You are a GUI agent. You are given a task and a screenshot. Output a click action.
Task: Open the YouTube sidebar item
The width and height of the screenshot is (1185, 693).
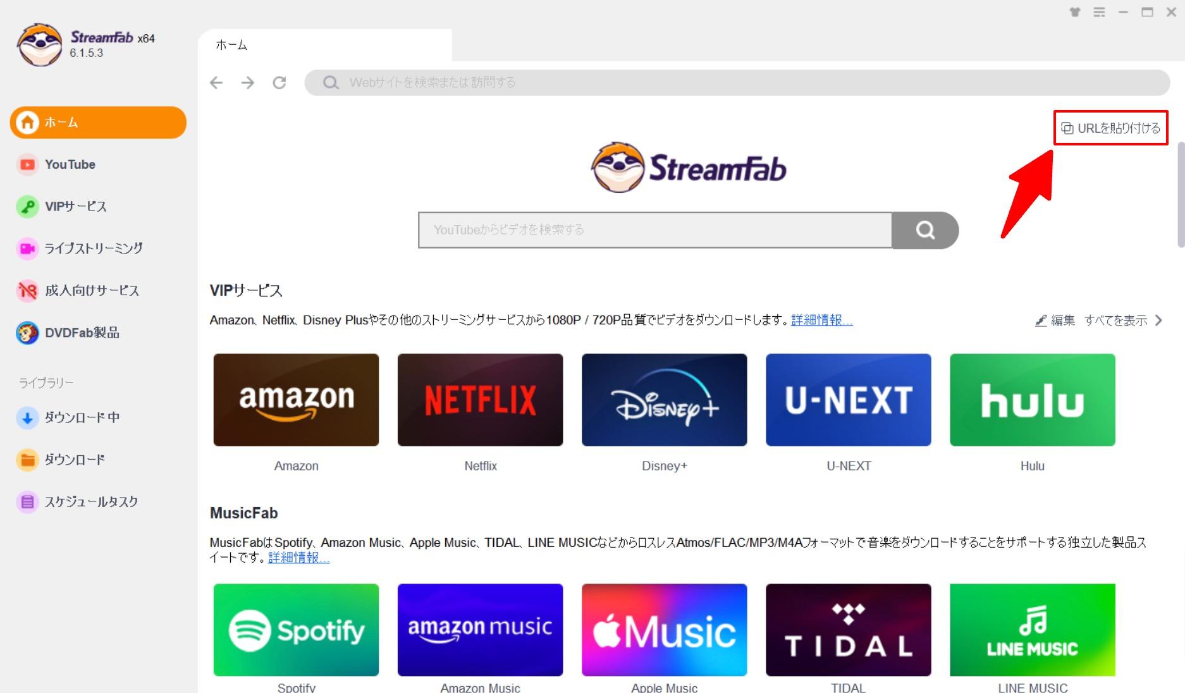(70, 164)
